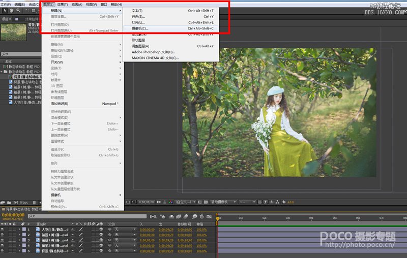407x258 pixels.
Task: Toggle the transparency grid icon
Action: 206,202
